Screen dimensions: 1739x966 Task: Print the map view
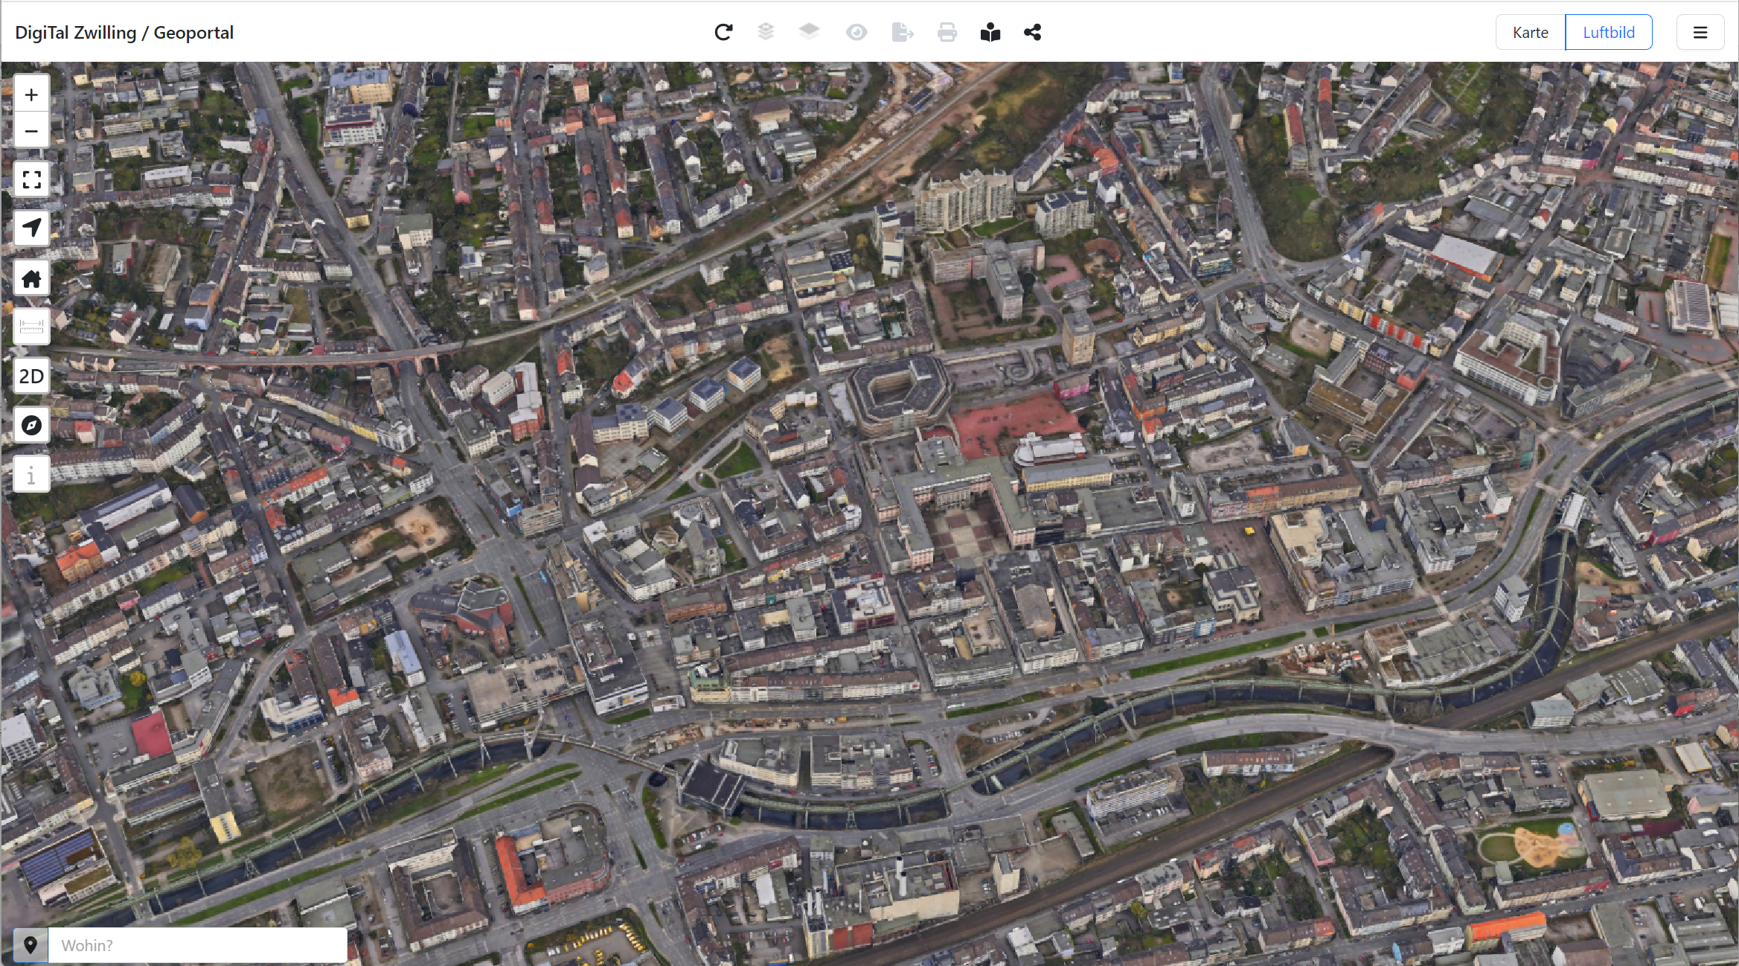[x=947, y=32]
